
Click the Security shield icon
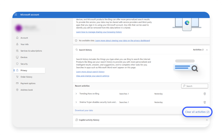pos(17,64)
